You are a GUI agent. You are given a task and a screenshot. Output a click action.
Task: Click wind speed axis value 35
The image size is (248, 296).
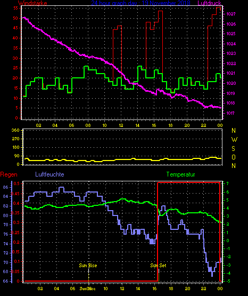[x=15, y=48]
